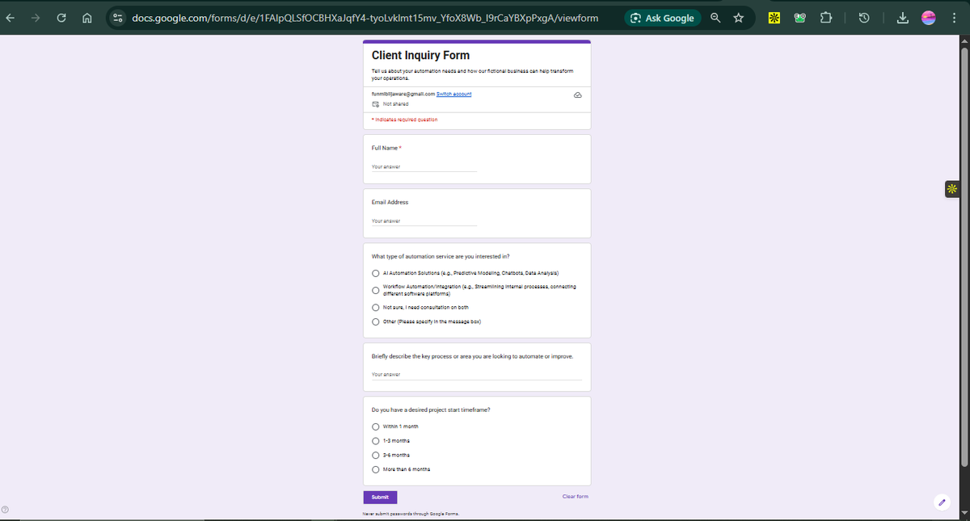Open the downloads icon
This screenshot has height=521, width=970.
[x=904, y=18]
